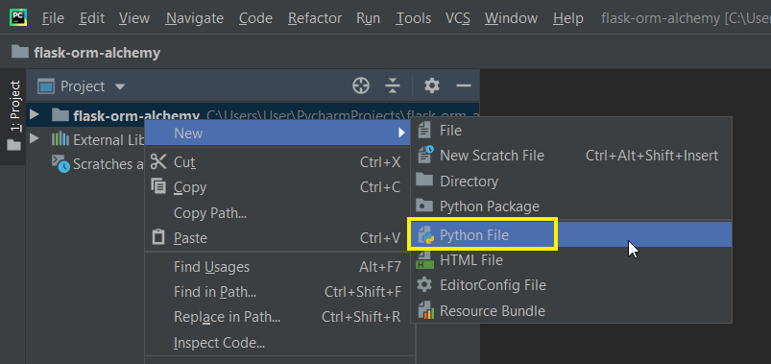Click the PyCharm logo icon
The width and height of the screenshot is (771, 364).
[x=18, y=18]
